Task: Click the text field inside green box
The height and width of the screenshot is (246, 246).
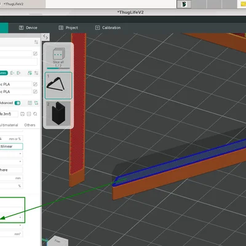Action: 11,210
